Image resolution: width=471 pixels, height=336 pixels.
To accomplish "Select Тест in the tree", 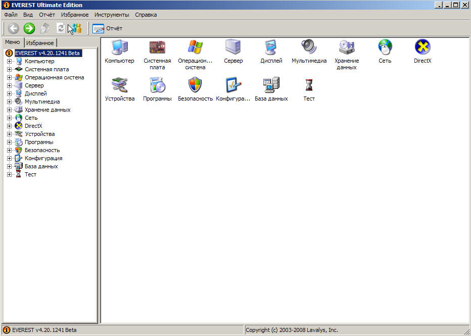I will point(30,175).
